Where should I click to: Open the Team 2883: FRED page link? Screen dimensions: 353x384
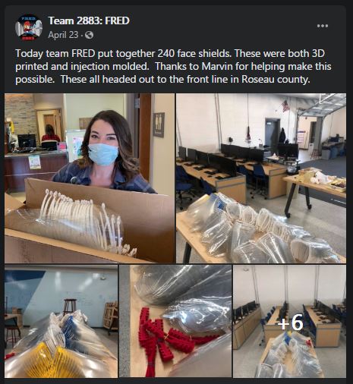[x=89, y=20]
